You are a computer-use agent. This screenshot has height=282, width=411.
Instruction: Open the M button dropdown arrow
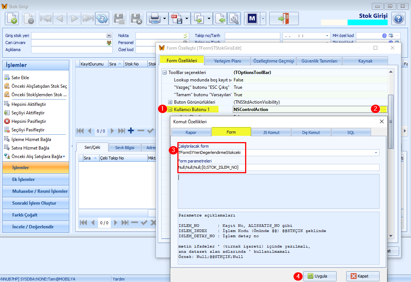[263, 19]
